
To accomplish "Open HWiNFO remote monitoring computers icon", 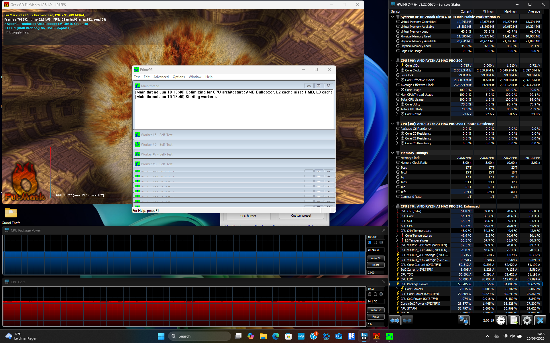I will [463, 320].
